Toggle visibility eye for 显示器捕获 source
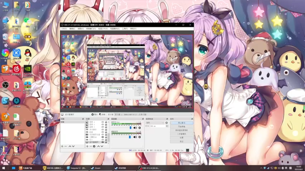Image resolution: width=305 pixels, height=171 pixels. click(103, 142)
